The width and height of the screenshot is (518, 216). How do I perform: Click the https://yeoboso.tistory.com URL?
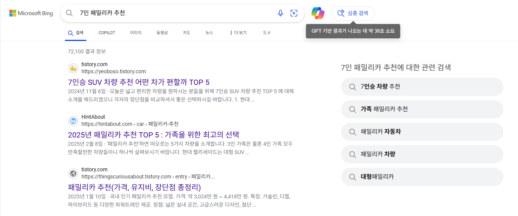pos(113,71)
